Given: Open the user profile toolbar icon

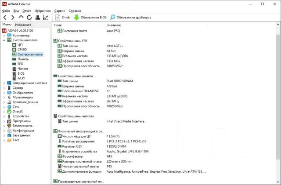Looking at the screenshot, I should tap(37, 18).
